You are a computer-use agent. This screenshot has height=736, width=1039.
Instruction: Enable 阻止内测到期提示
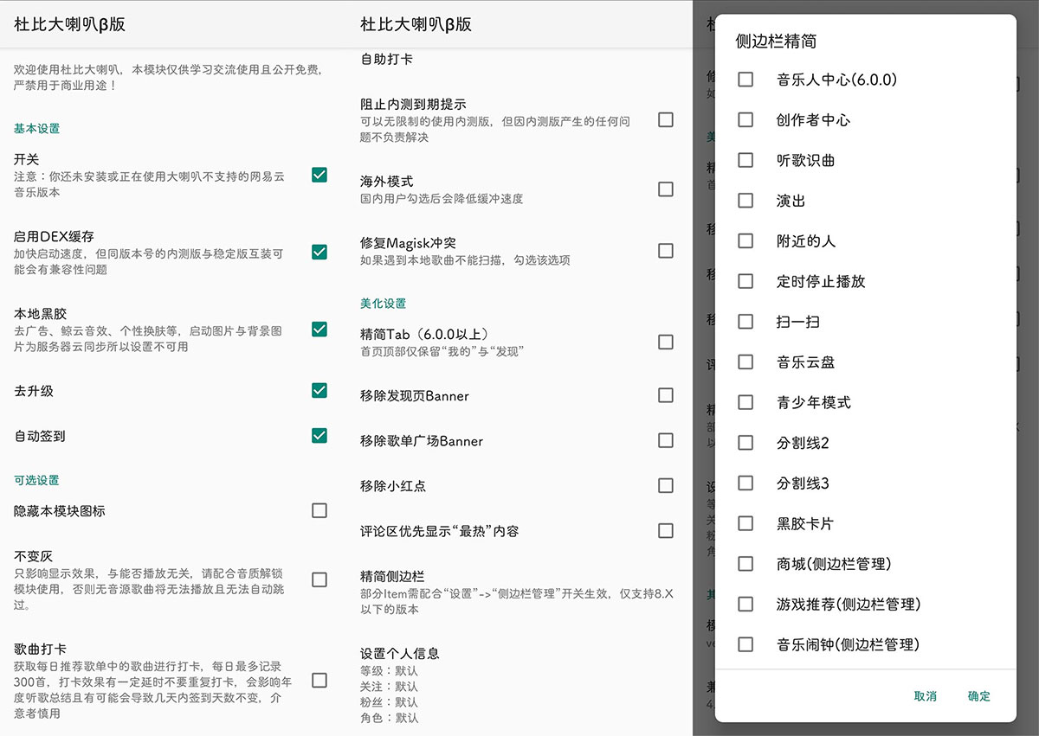click(666, 121)
